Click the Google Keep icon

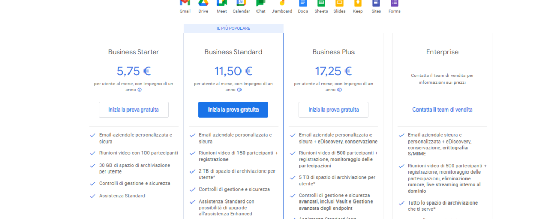(357, 3)
